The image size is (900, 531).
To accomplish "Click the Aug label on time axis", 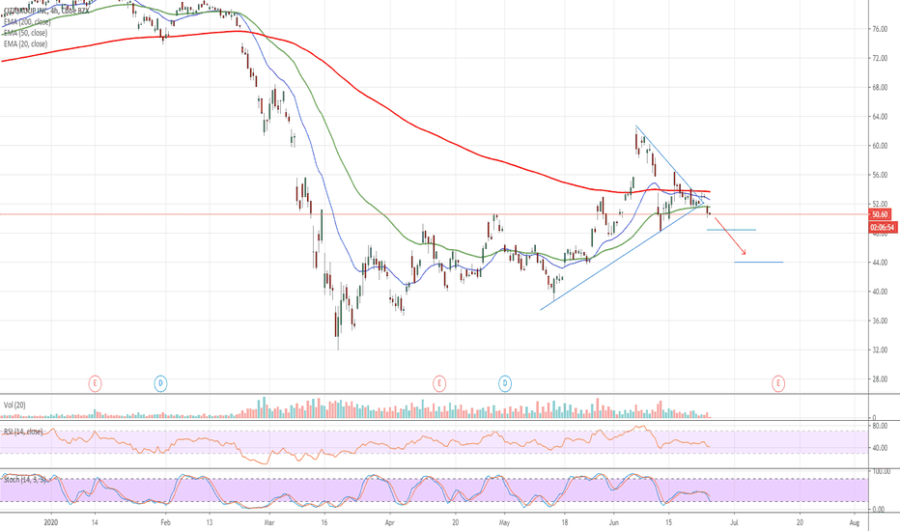I will point(854,522).
